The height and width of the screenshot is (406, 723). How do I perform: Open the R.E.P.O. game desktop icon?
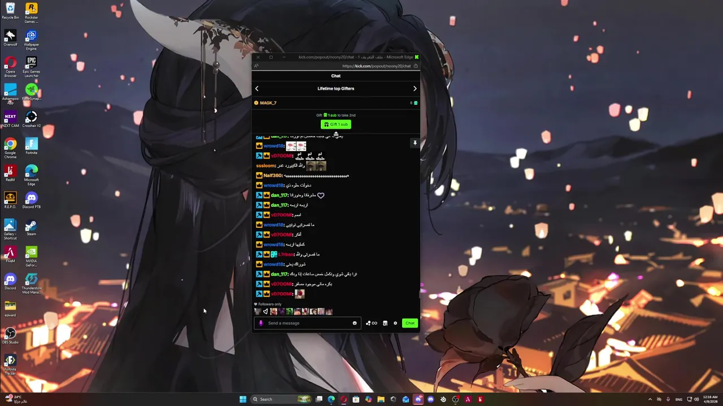[x=10, y=201]
